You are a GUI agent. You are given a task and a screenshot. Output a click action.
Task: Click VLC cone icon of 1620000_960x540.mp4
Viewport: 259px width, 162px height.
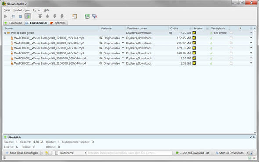[x=12, y=58]
